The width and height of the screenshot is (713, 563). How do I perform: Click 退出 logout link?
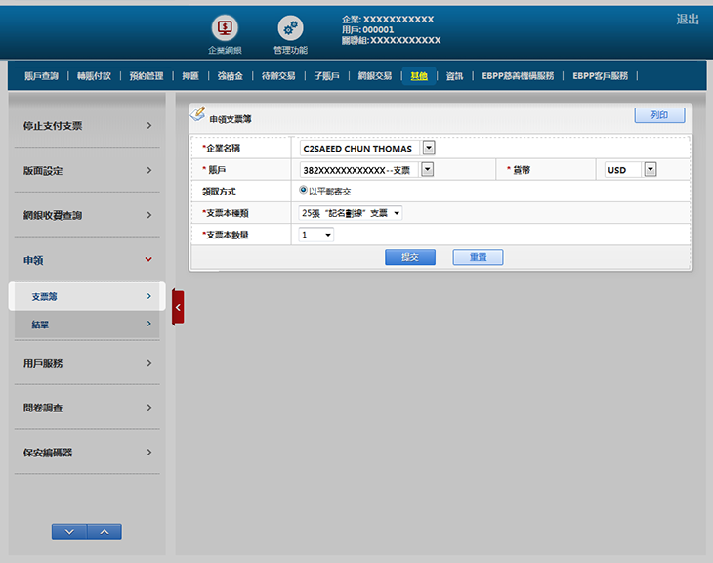(688, 20)
